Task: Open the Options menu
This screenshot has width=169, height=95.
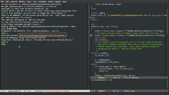Action: (14, 2)
